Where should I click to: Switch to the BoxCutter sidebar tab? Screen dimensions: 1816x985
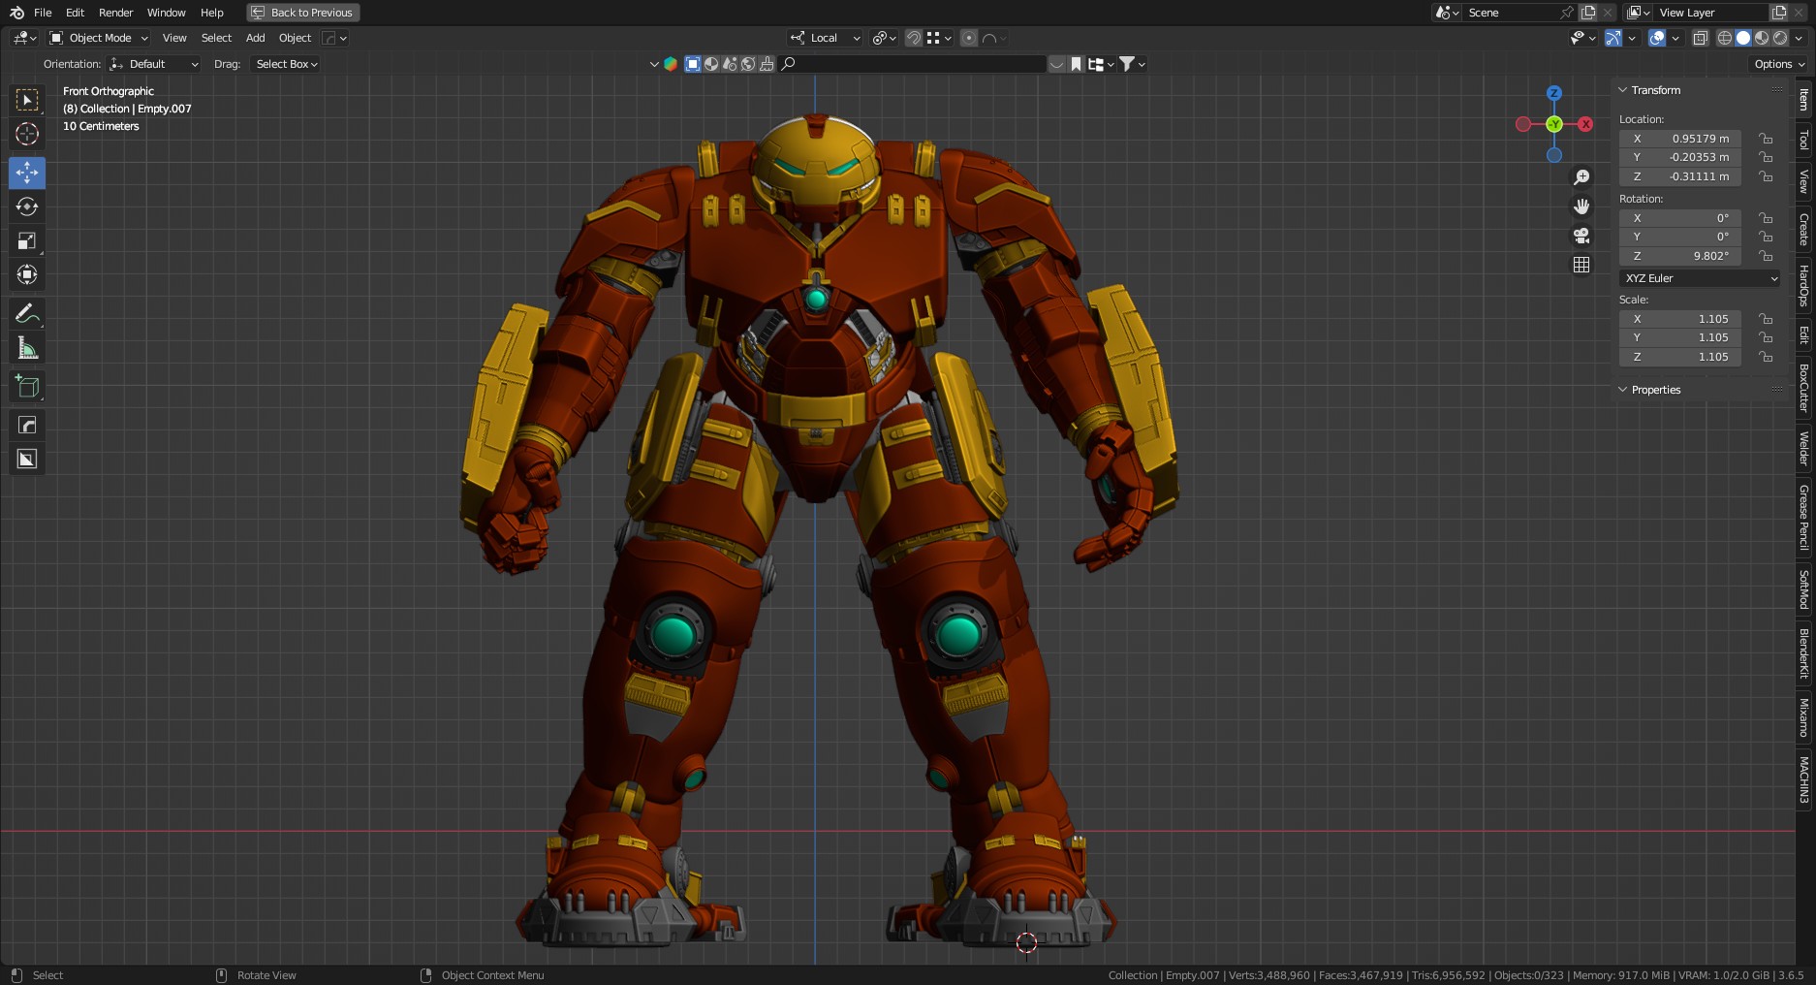click(x=1803, y=388)
